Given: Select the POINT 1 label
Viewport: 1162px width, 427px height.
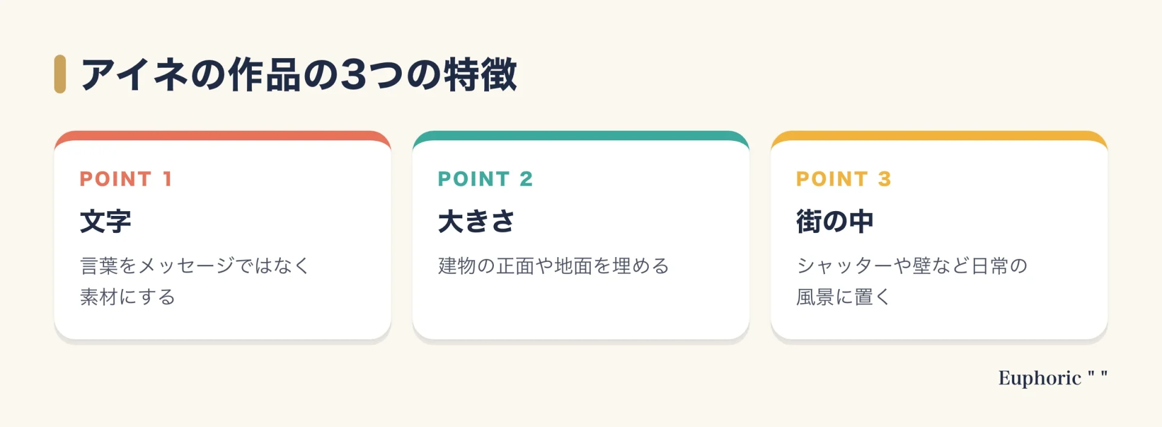Looking at the screenshot, I should click(126, 179).
